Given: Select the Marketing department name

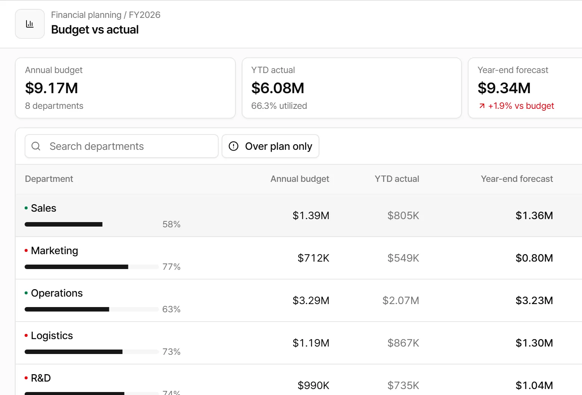Looking at the screenshot, I should (x=54, y=250).
